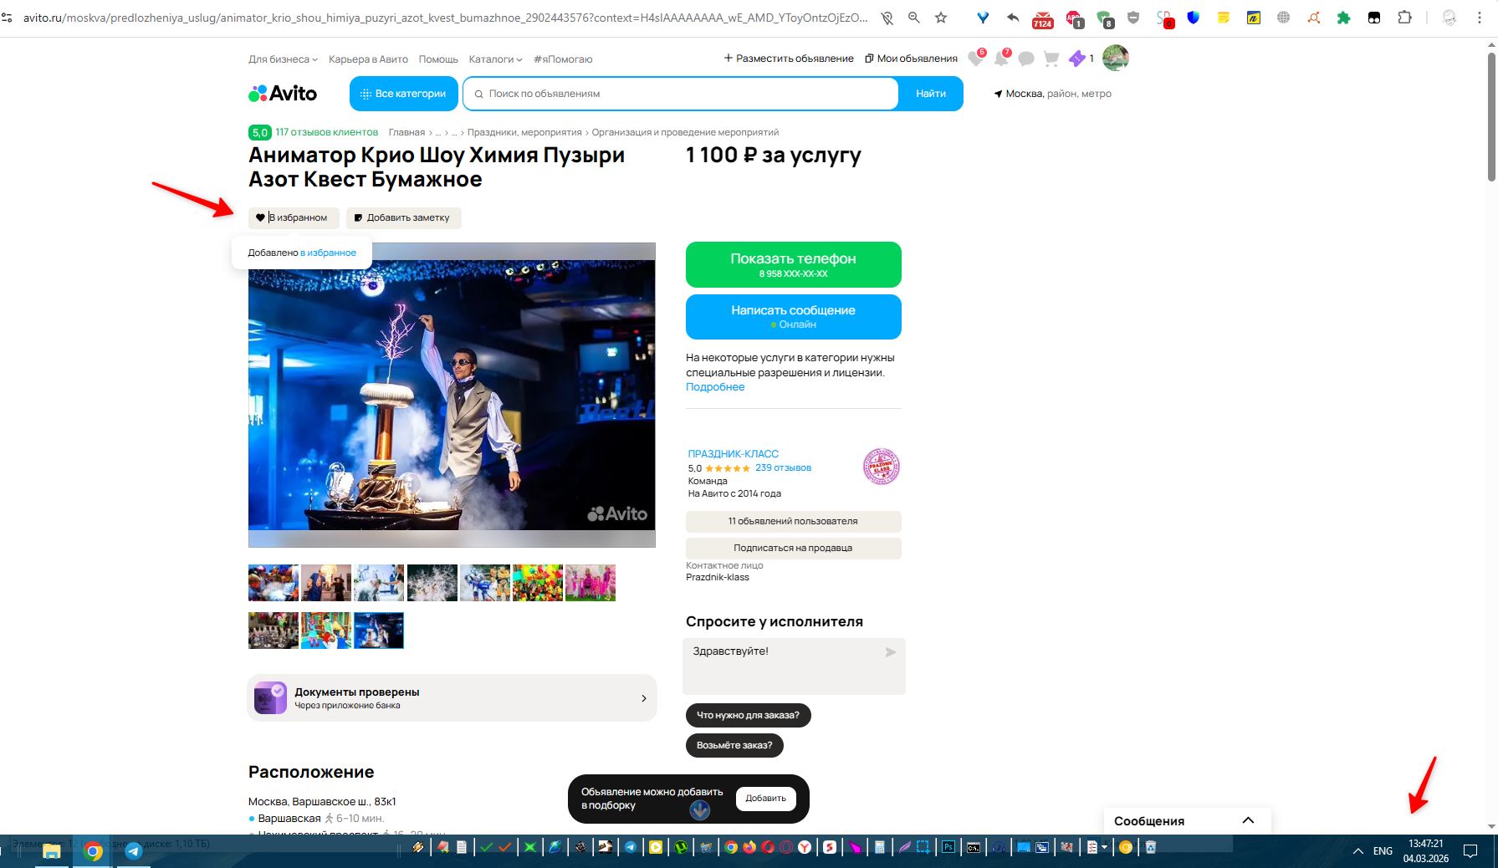Open Avito messages speech bubble icon
Screen dimensions: 1498x868
(x=1026, y=59)
